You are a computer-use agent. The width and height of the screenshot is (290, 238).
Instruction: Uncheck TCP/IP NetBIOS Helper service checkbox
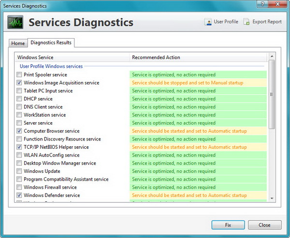pyautogui.click(x=19, y=147)
